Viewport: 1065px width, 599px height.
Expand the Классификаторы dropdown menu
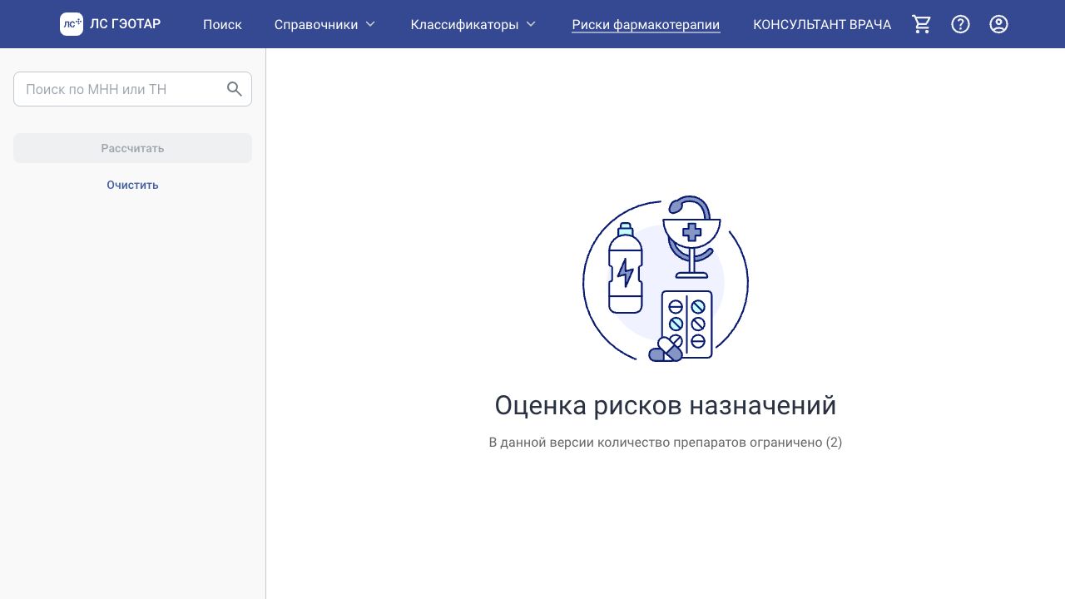(473, 24)
